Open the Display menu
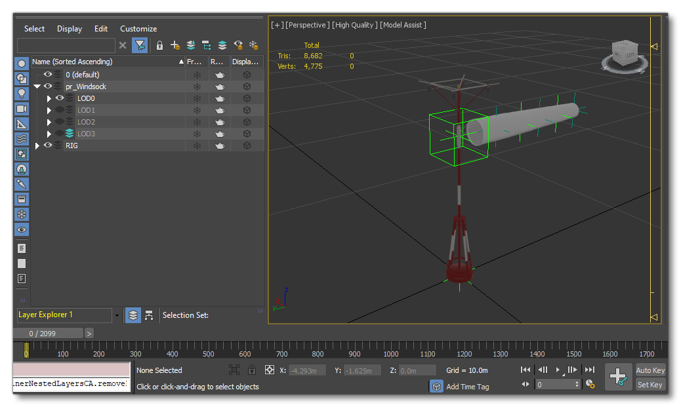 [69, 29]
